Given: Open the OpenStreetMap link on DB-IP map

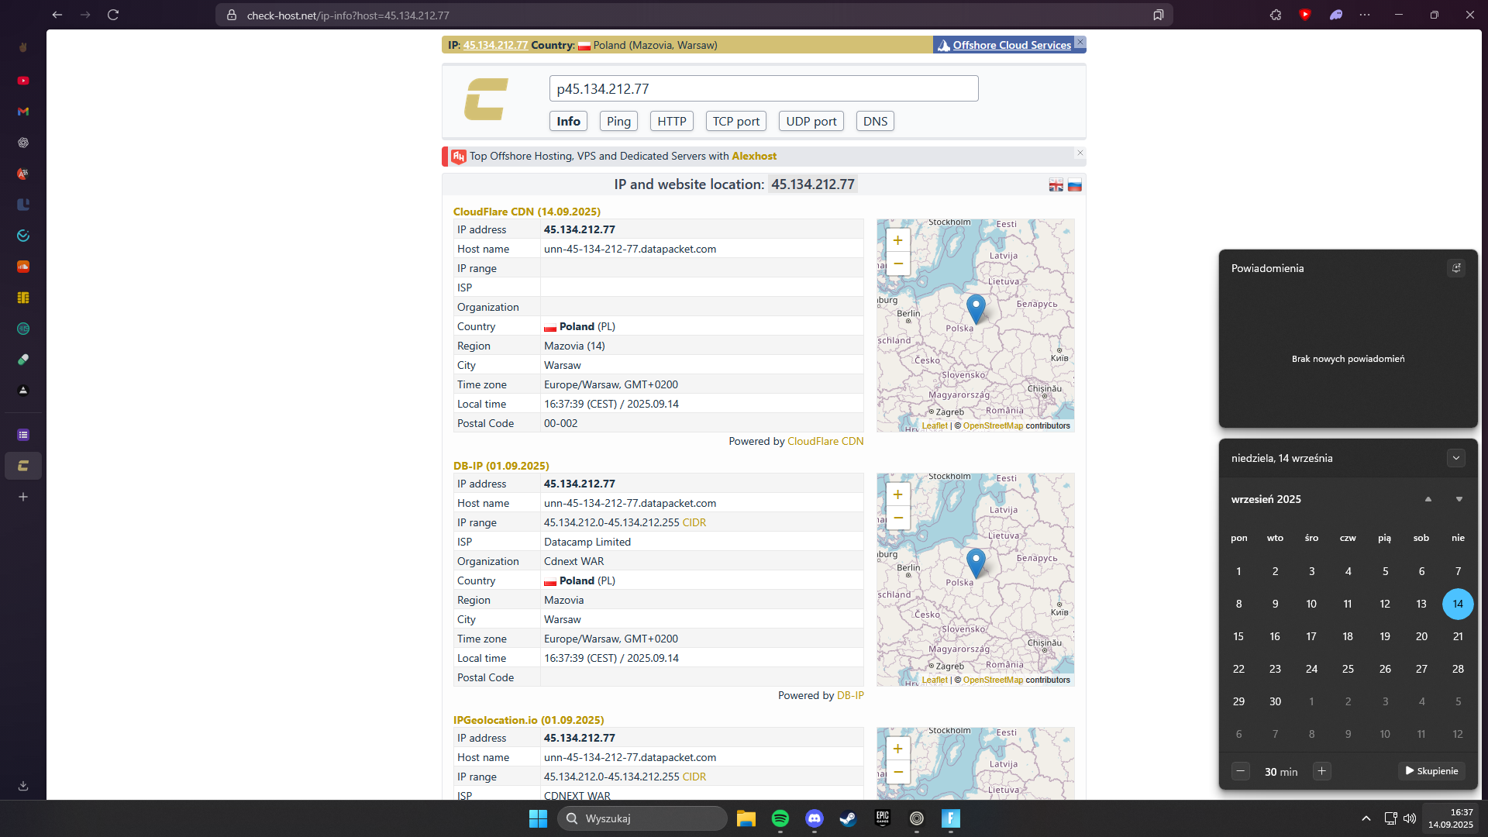Looking at the screenshot, I should pyautogui.click(x=993, y=680).
